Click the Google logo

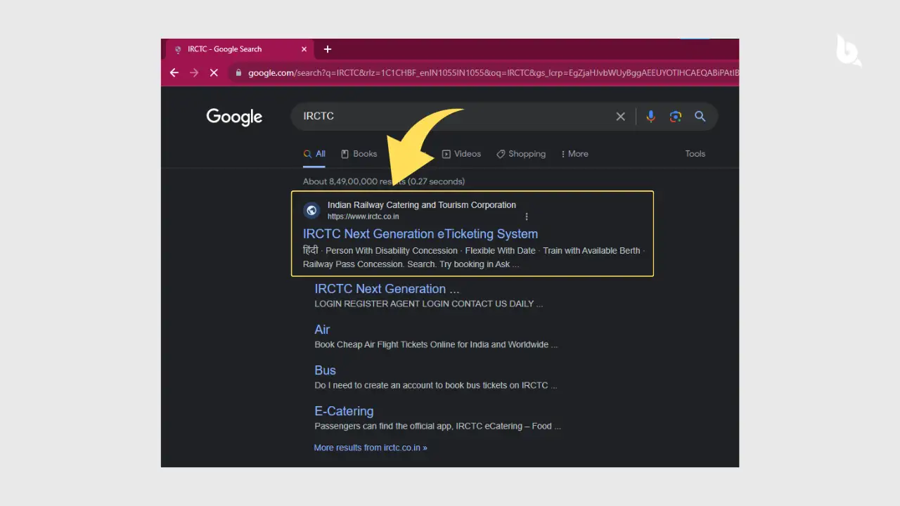(x=234, y=117)
